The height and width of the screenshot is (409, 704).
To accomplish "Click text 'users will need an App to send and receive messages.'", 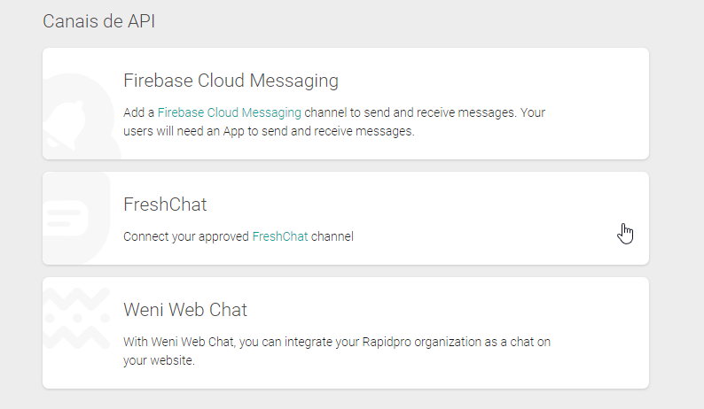I will 269,131.
